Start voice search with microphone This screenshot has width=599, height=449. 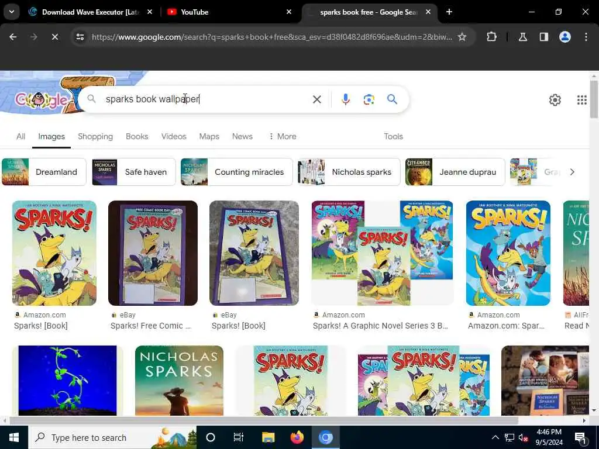[345, 99]
